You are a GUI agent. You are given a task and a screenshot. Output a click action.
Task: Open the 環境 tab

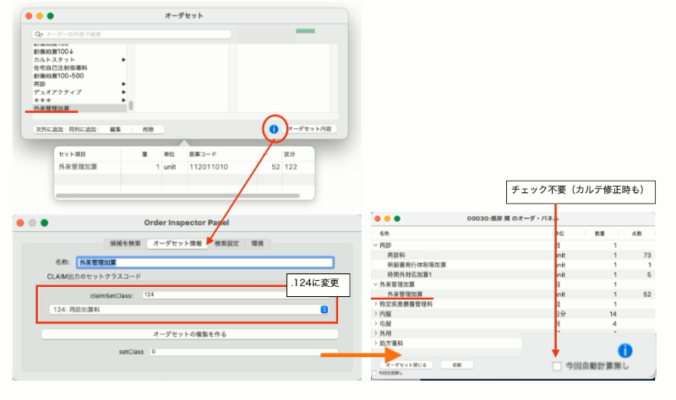258,243
